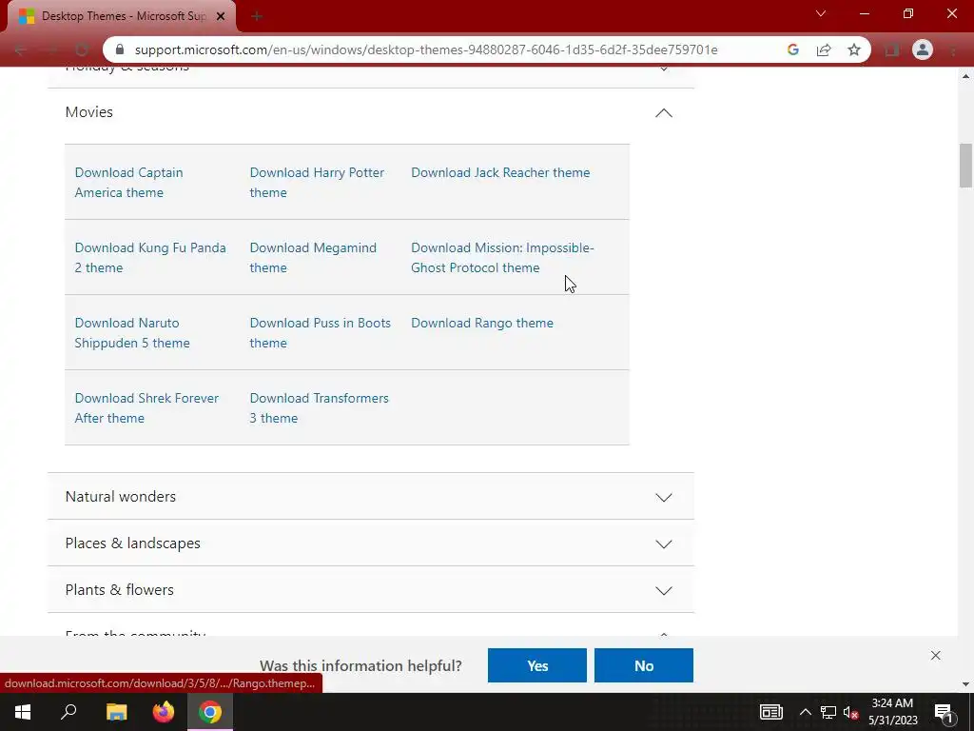Open the network status tray icon

tap(828, 712)
